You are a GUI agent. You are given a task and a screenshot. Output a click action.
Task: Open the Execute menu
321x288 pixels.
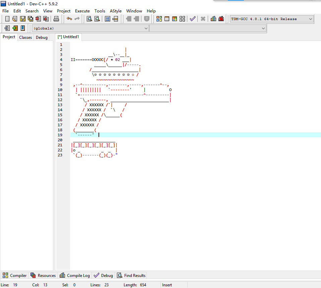82,11
